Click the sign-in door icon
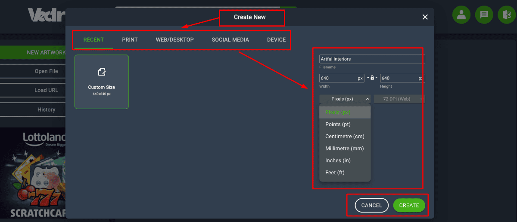517x222 pixels. point(506,15)
